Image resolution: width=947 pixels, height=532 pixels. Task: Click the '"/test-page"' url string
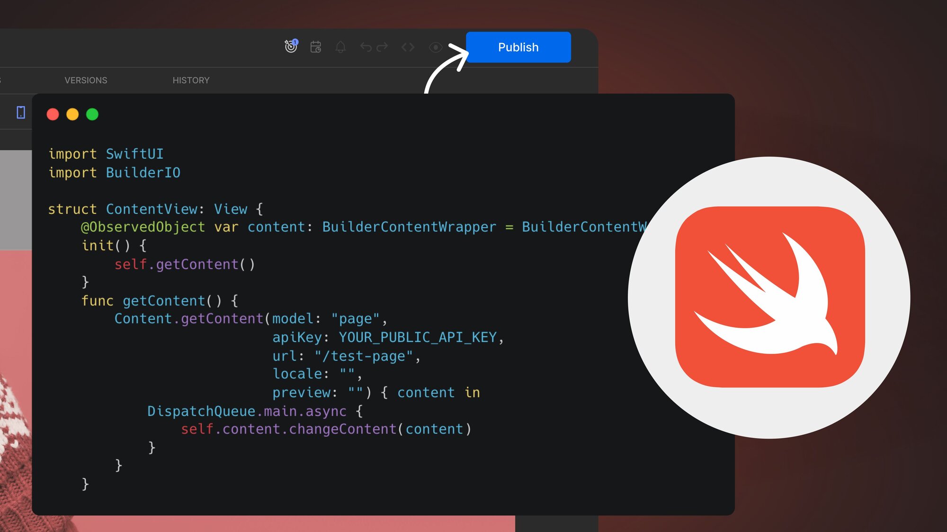point(364,356)
